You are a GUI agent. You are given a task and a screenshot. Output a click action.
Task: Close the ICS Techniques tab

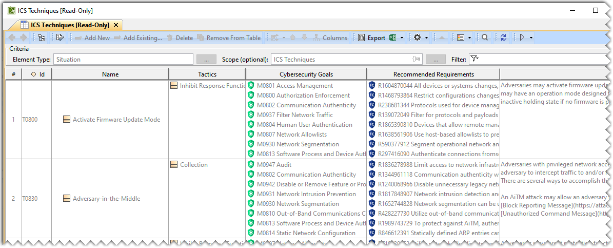click(x=116, y=25)
